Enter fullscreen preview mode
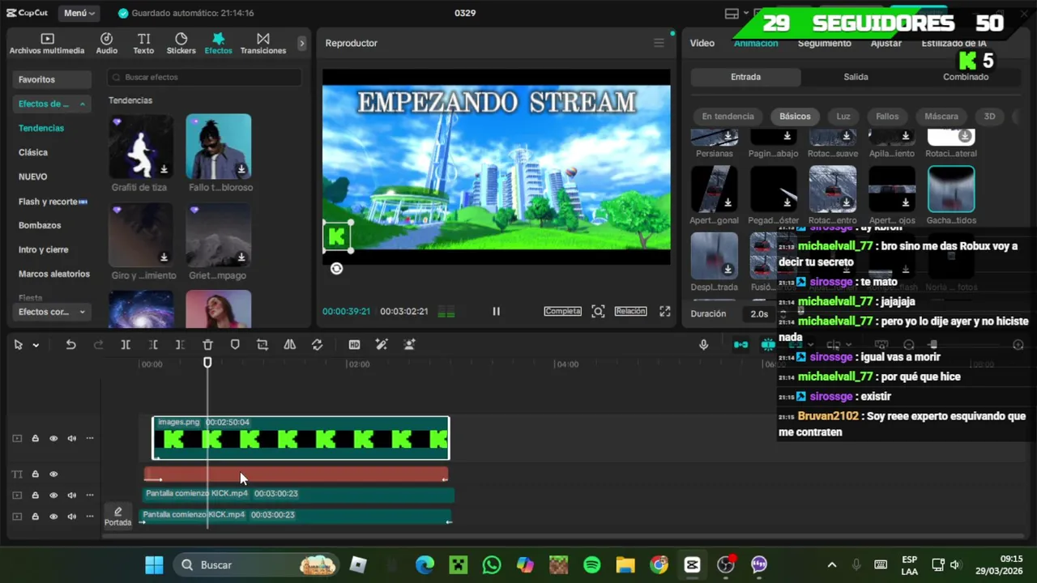 point(664,311)
